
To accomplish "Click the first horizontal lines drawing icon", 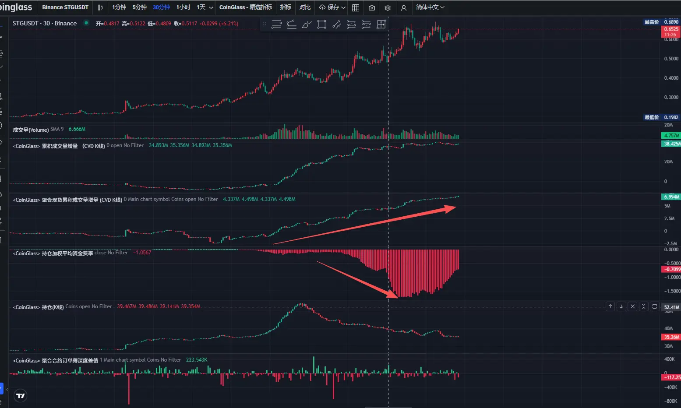I will click(x=276, y=25).
